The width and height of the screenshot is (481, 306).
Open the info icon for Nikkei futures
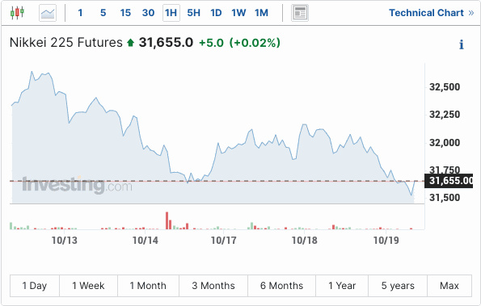coord(461,44)
